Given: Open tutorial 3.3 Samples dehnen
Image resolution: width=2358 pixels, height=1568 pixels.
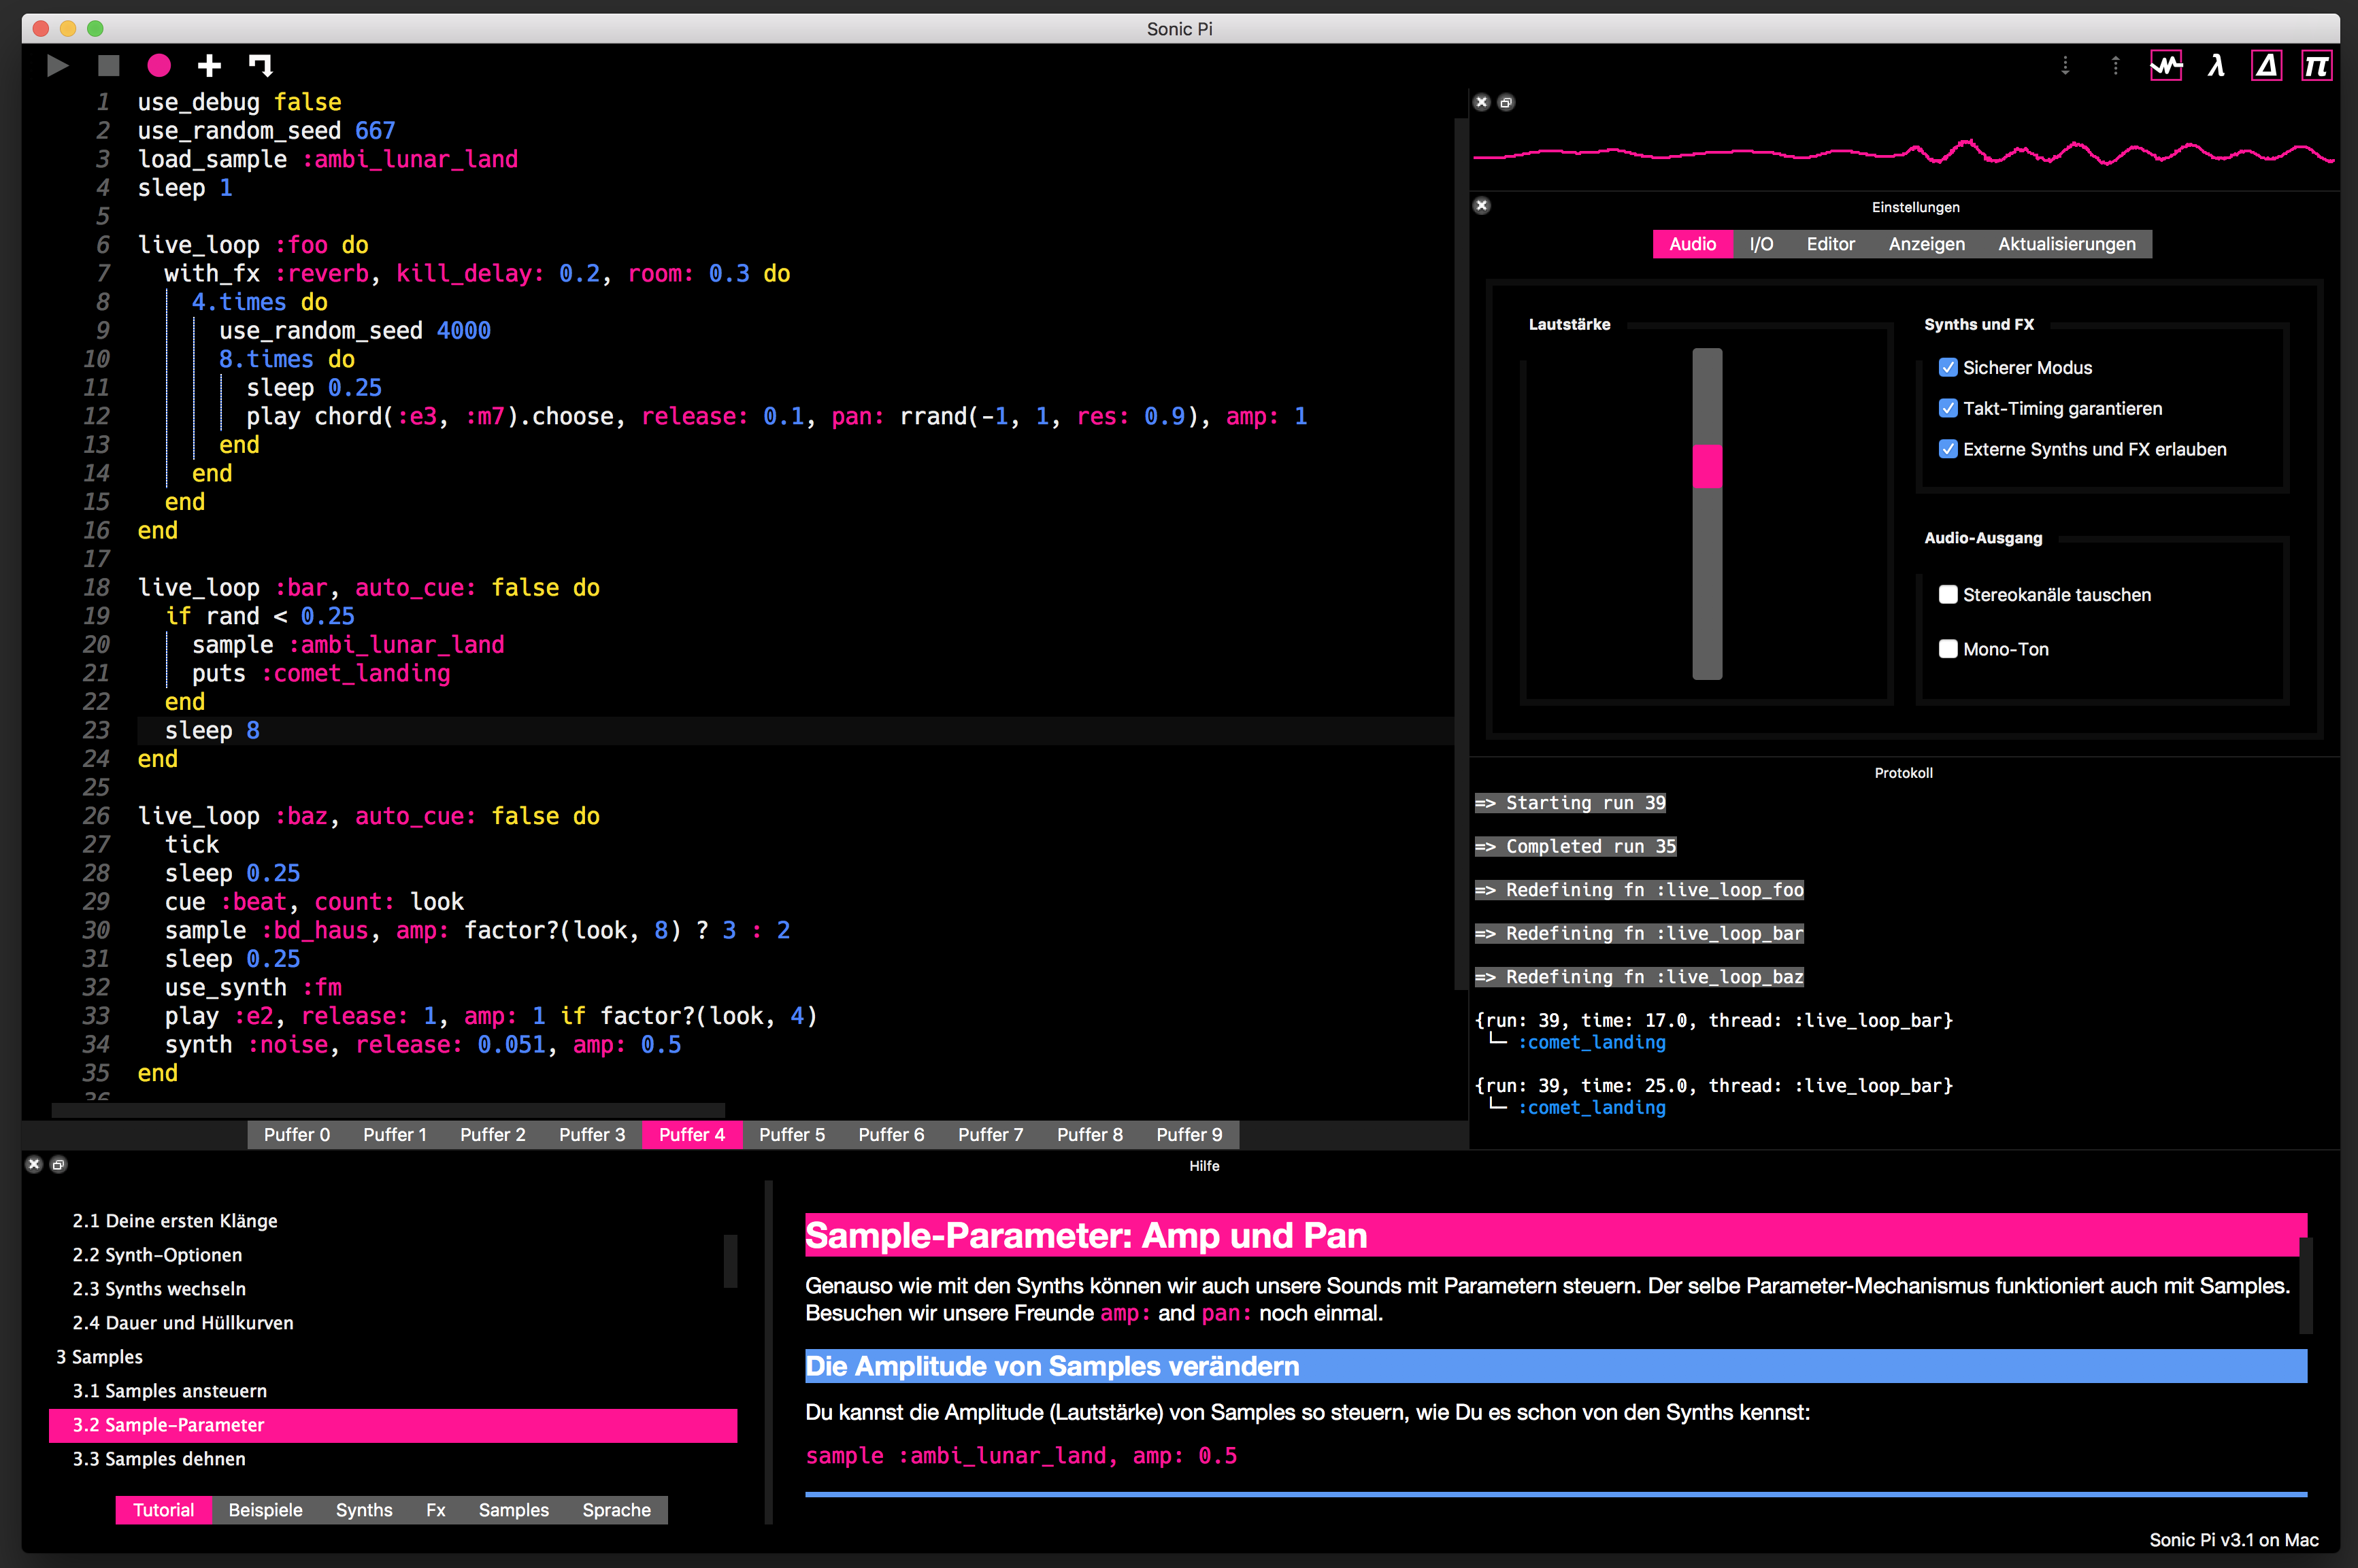Looking at the screenshot, I should pyautogui.click(x=392, y=1459).
